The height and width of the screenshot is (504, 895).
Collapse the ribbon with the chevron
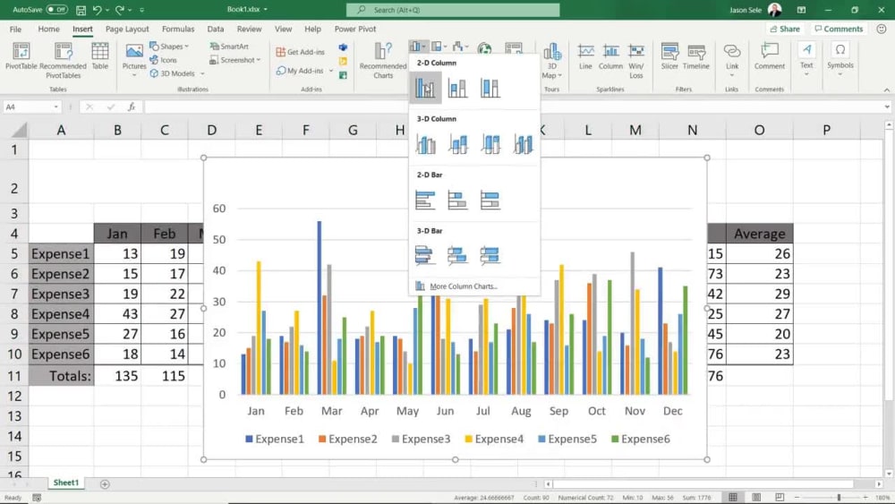coord(886,90)
